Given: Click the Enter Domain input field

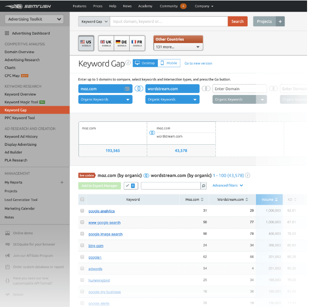Looking at the screenshot, I should [x=240, y=89].
